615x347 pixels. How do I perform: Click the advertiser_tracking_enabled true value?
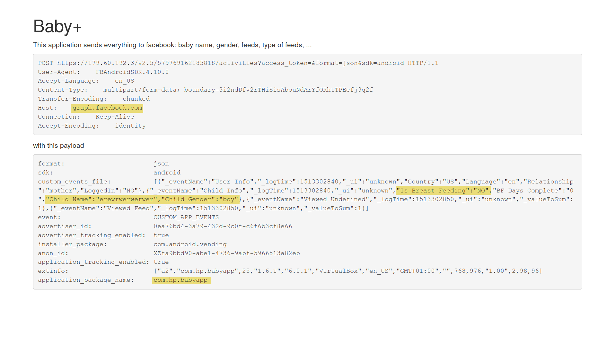161,236
